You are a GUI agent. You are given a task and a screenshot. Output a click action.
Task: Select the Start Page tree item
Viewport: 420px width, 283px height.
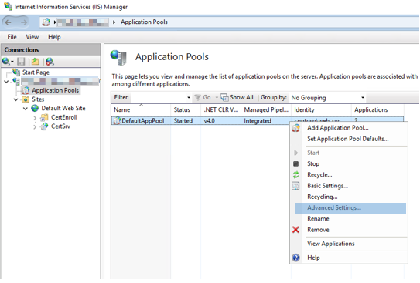pos(36,72)
